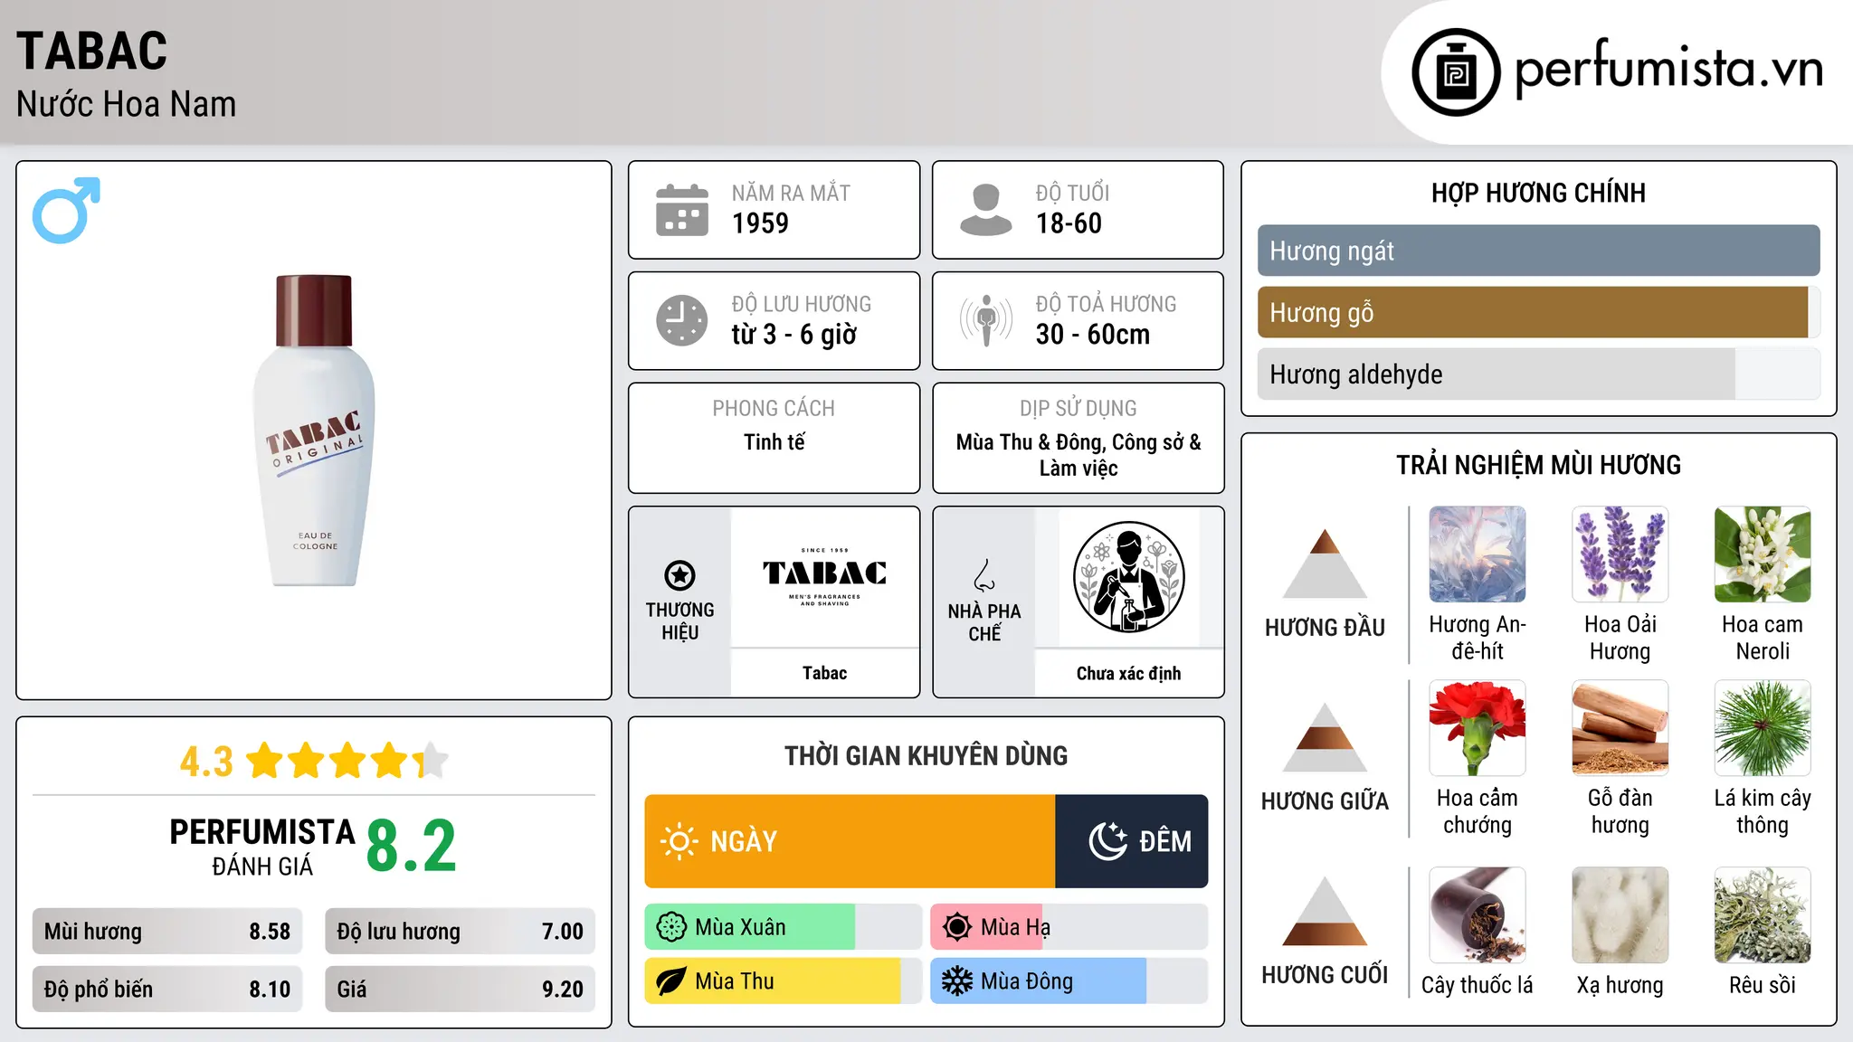Click the Mùa Xuân season bar
Viewport: 1853px width, 1042px height.
784,927
